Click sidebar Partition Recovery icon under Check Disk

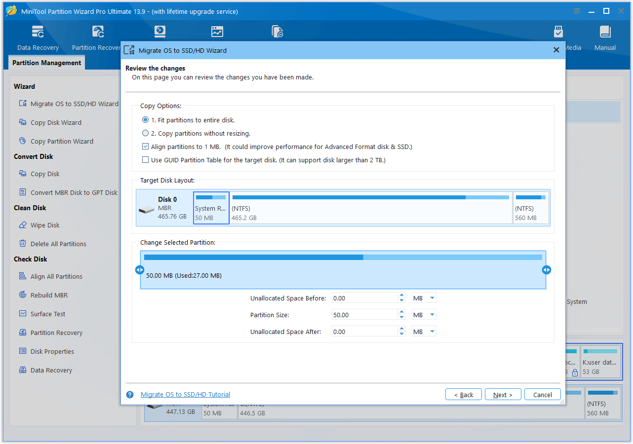[23, 333]
